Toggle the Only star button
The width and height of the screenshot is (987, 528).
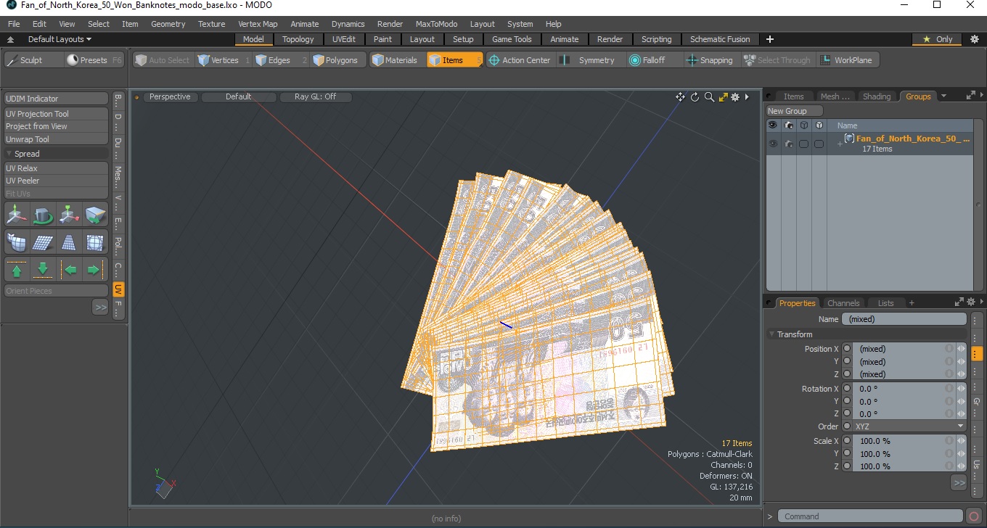point(937,39)
